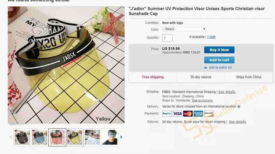Viewport: 275px width, 154px height.
Task: Show next thumbnails with right arrow
Action: point(121,137)
